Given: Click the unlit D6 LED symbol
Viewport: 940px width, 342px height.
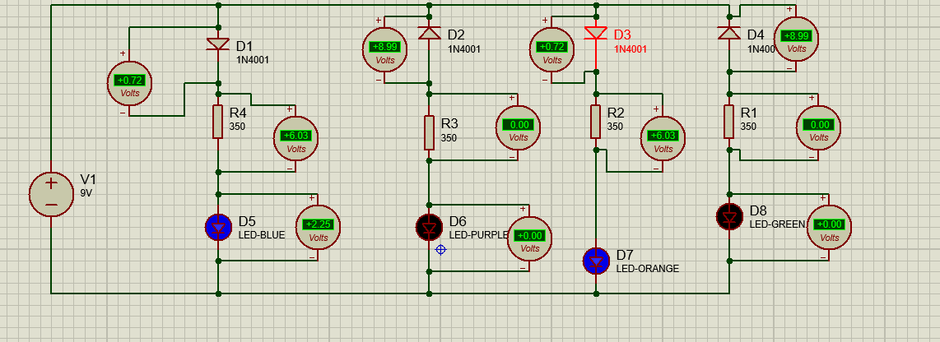Looking at the screenshot, I should pos(429,227).
